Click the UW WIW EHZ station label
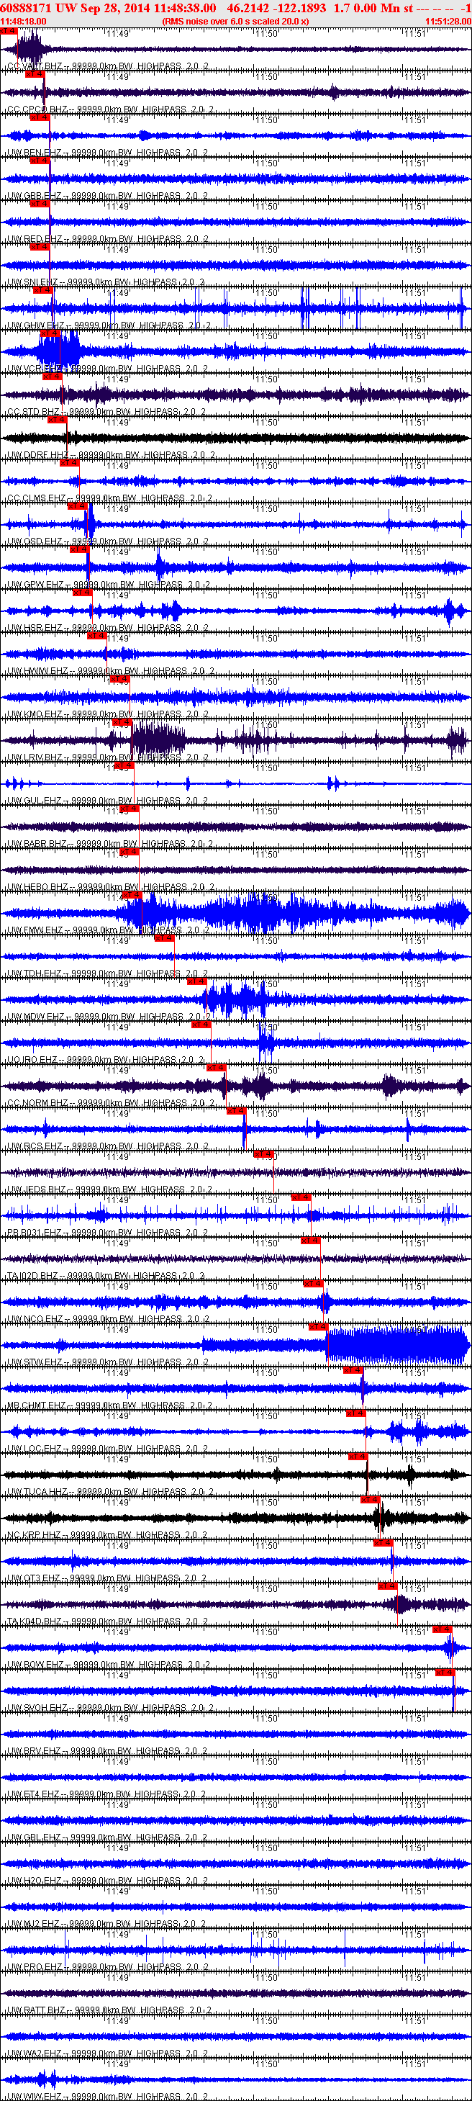The width and height of the screenshot is (472, 2101). pos(35,2096)
